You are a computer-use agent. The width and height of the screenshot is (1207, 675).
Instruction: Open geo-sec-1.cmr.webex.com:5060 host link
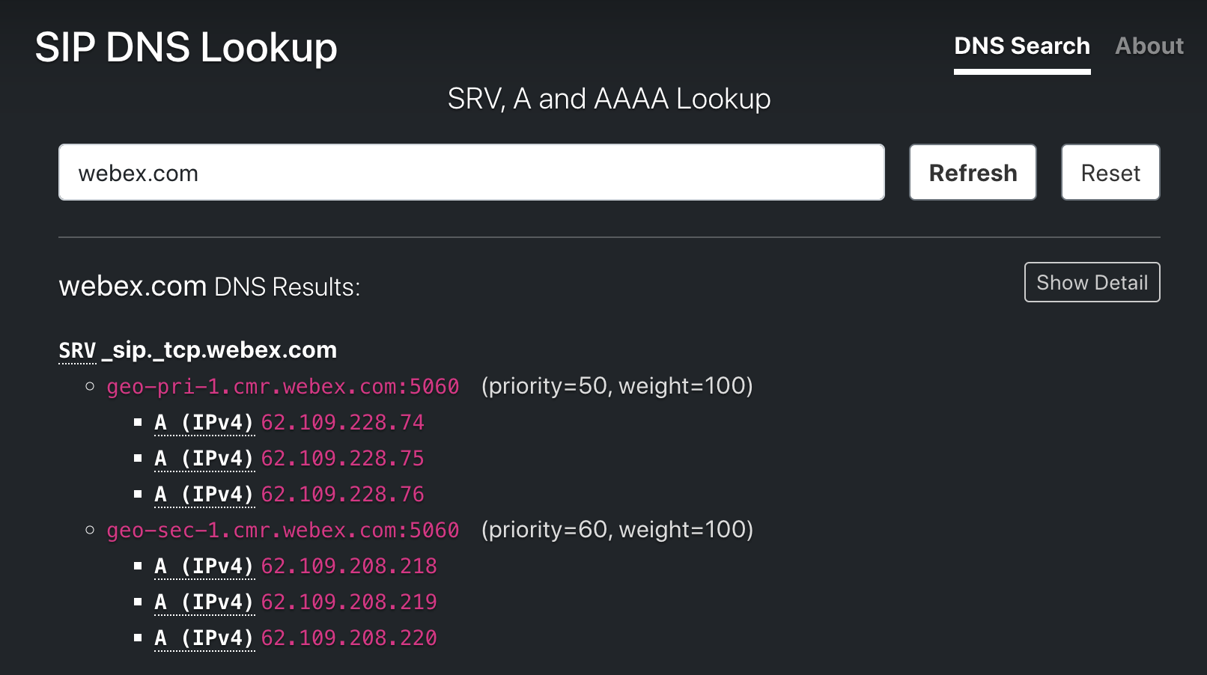point(282,531)
